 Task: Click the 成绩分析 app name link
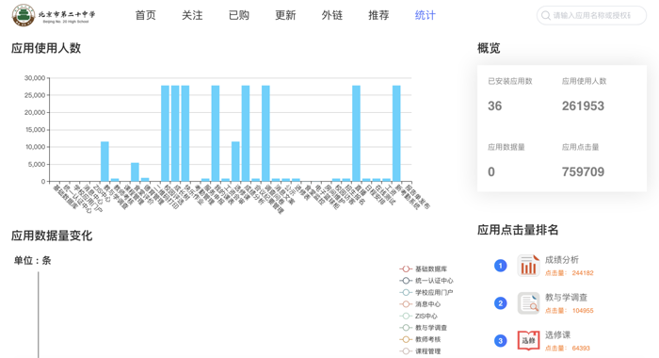562,260
